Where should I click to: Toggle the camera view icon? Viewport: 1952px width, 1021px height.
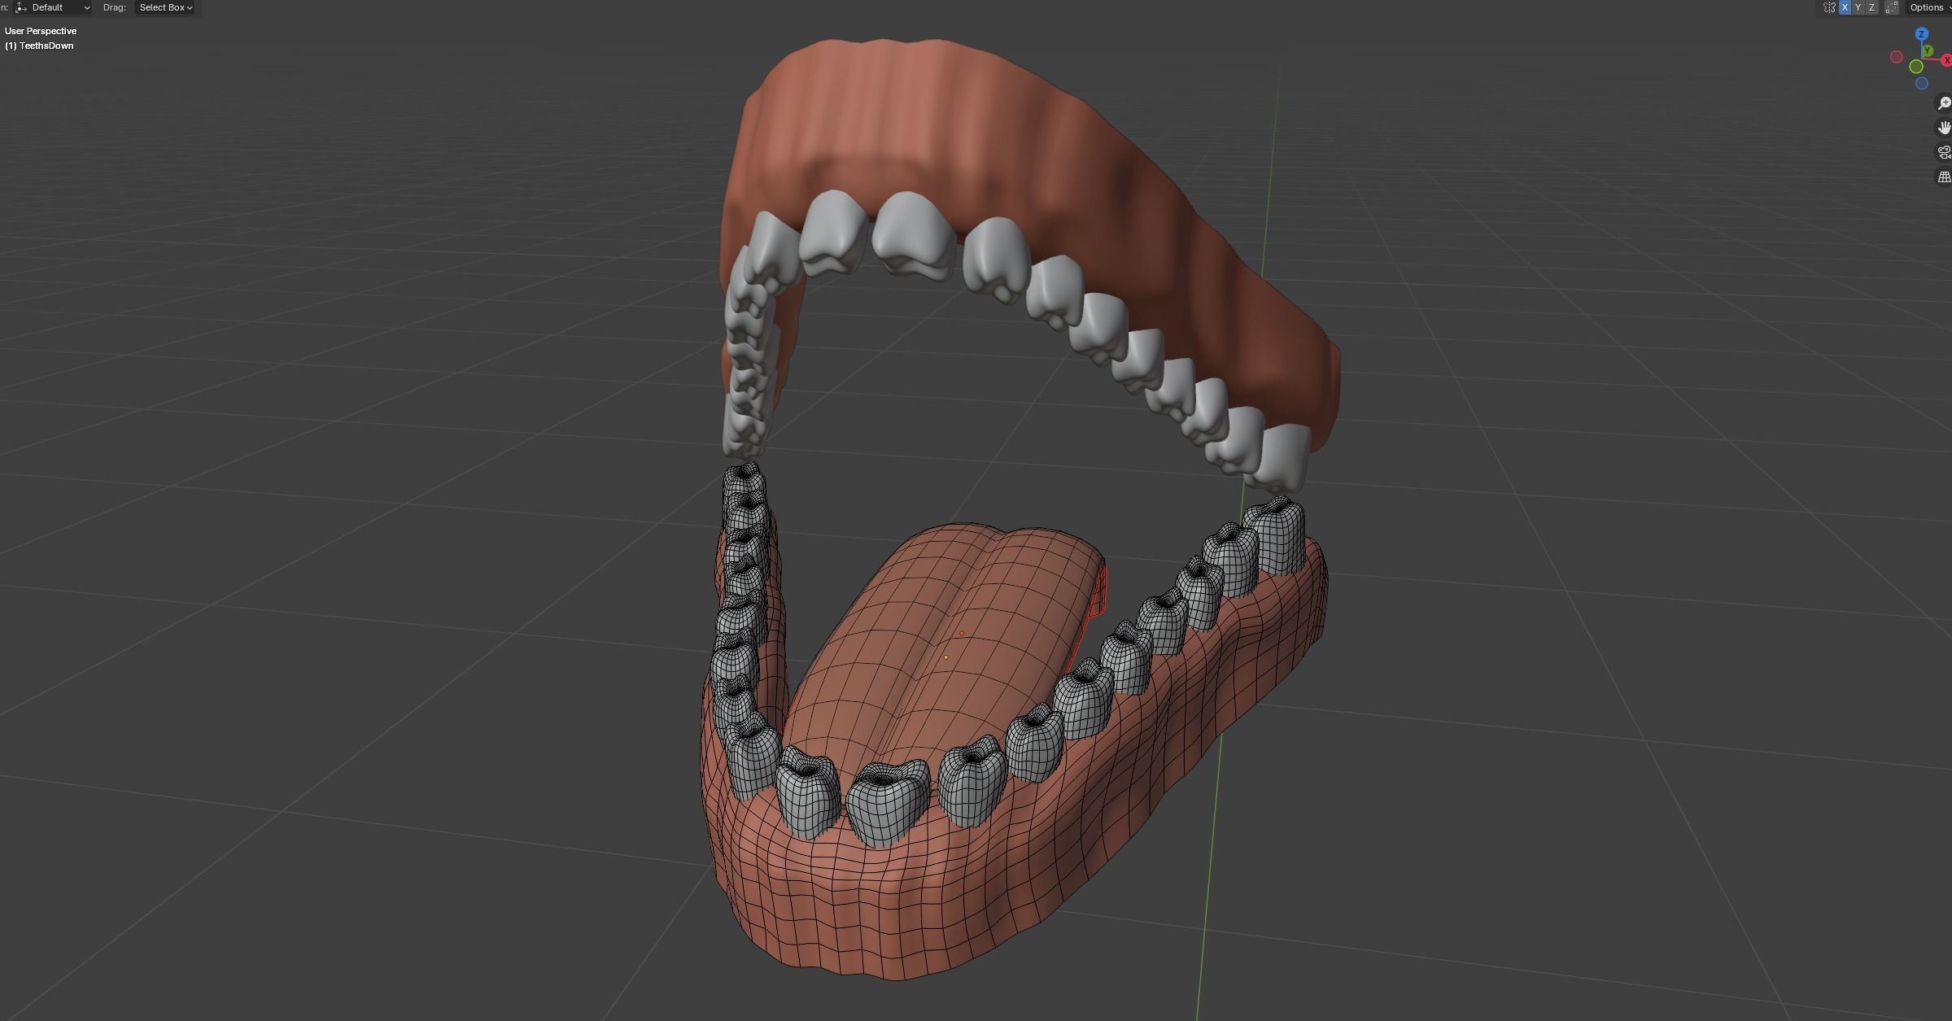[x=1943, y=152]
